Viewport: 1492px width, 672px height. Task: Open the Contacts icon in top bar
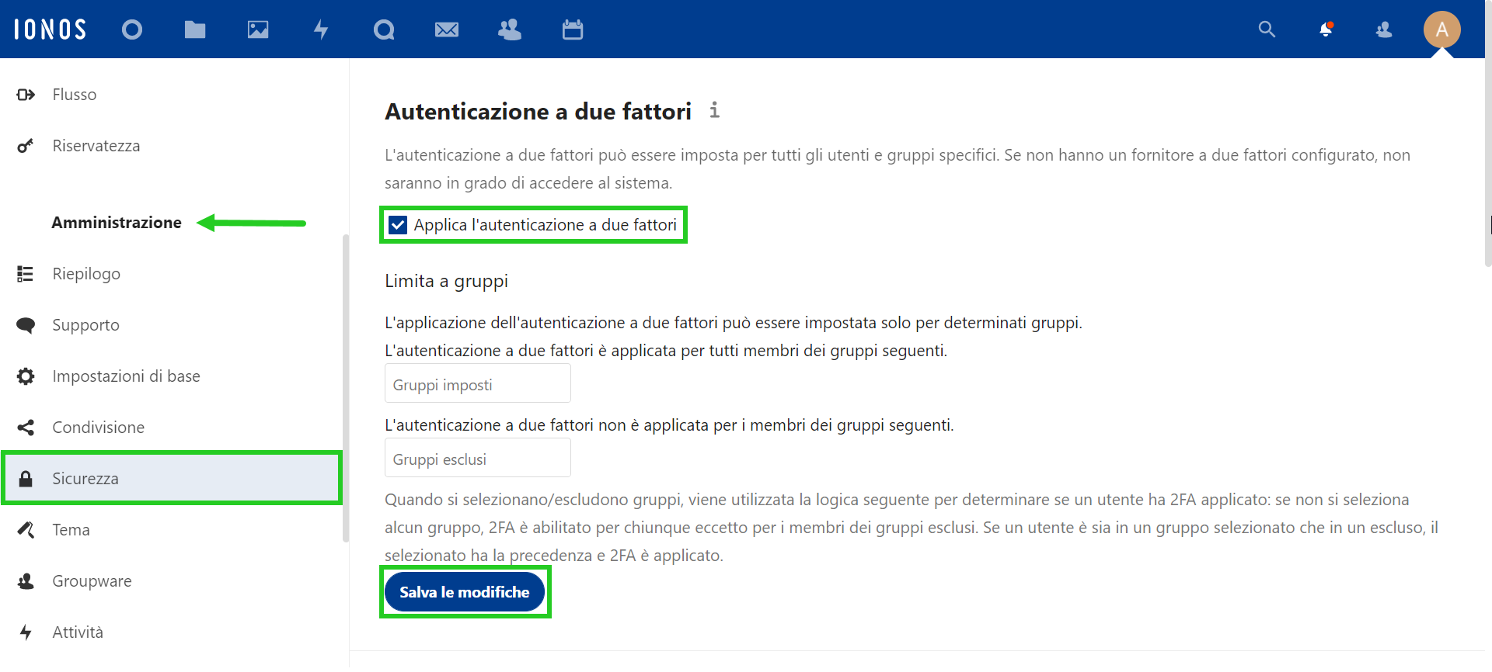pos(510,29)
